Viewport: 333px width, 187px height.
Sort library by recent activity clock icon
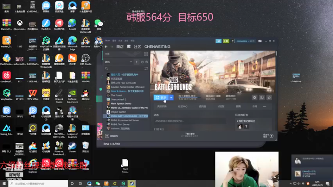[142, 62]
